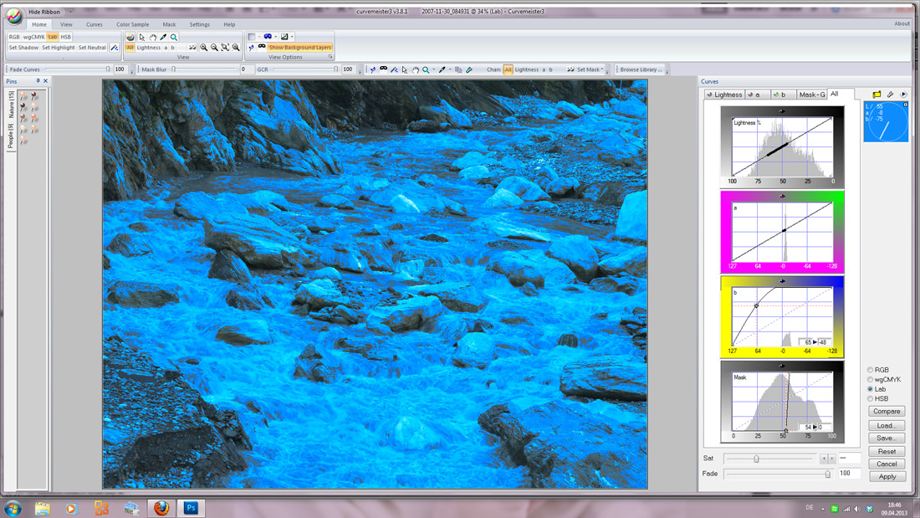Open dropdown next to lower toolbar magnifier

point(433,69)
